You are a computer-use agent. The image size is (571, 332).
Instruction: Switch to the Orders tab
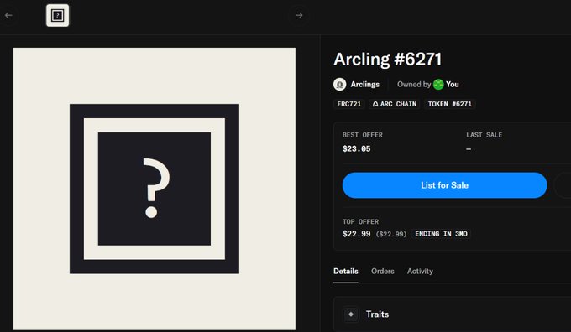point(383,272)
